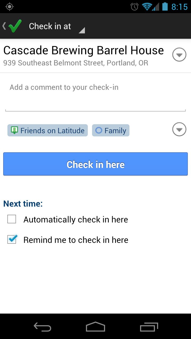Image resolution: width=191 pixels, height=339 pixels.
Task: Click the Check in here button
Action: (95, 164)
